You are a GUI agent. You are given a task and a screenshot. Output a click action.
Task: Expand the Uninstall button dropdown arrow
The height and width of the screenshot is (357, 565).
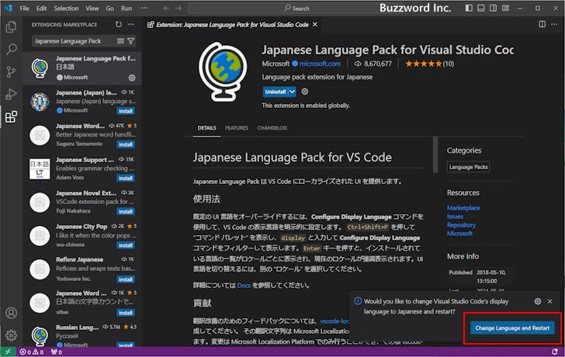pyautogui.click(x=292, y=91)
